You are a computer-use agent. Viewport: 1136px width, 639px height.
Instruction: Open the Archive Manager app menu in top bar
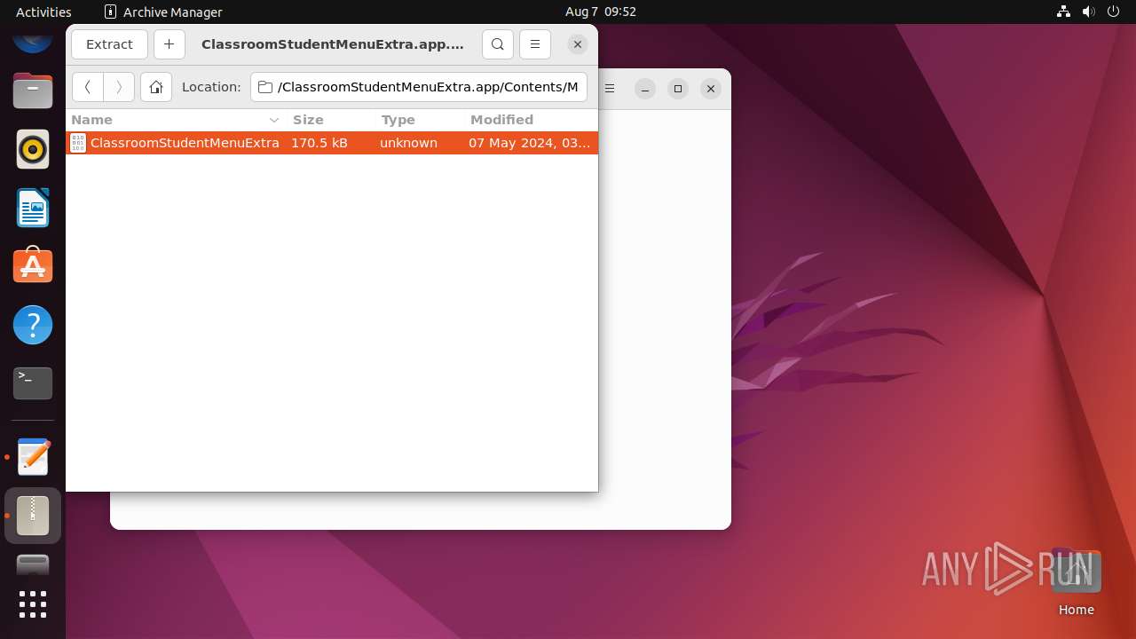[163, 12]
